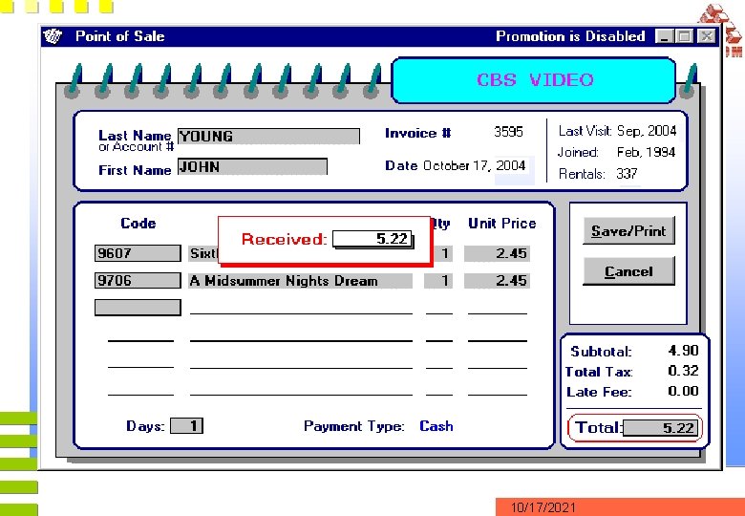Click the Cancel button
745x516 pixels.
click(628, 271)
